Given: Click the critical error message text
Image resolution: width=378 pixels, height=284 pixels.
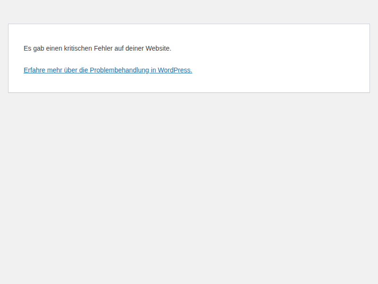Looking at the screenshot, I should pos(97,48).
